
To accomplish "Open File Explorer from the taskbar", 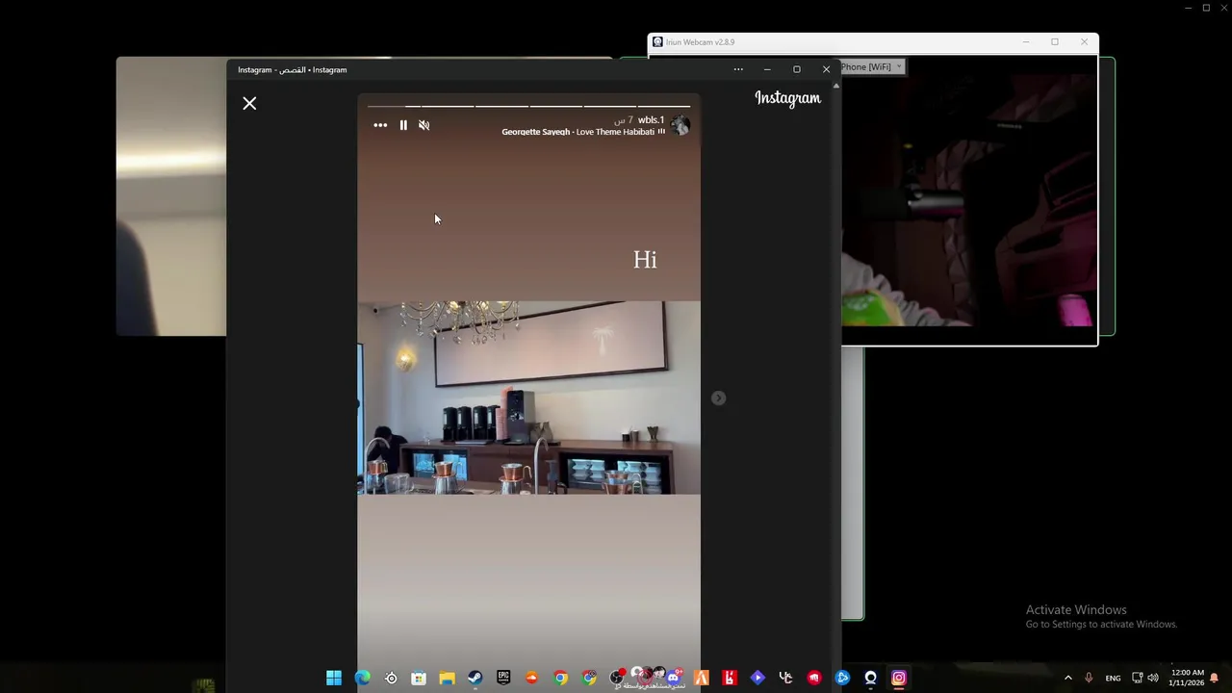I will tap(447, 678).
